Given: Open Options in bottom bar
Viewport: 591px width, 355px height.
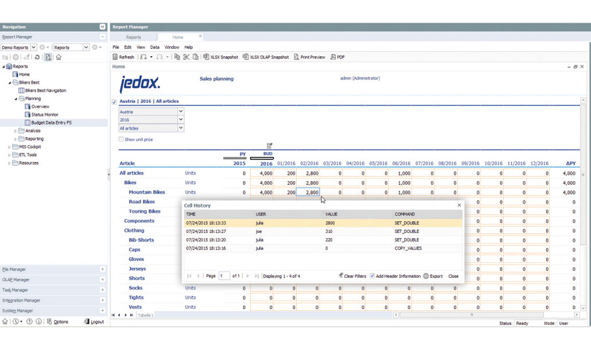Looking at the screenshot, I should pyautogui.click(x=57, y=322).
